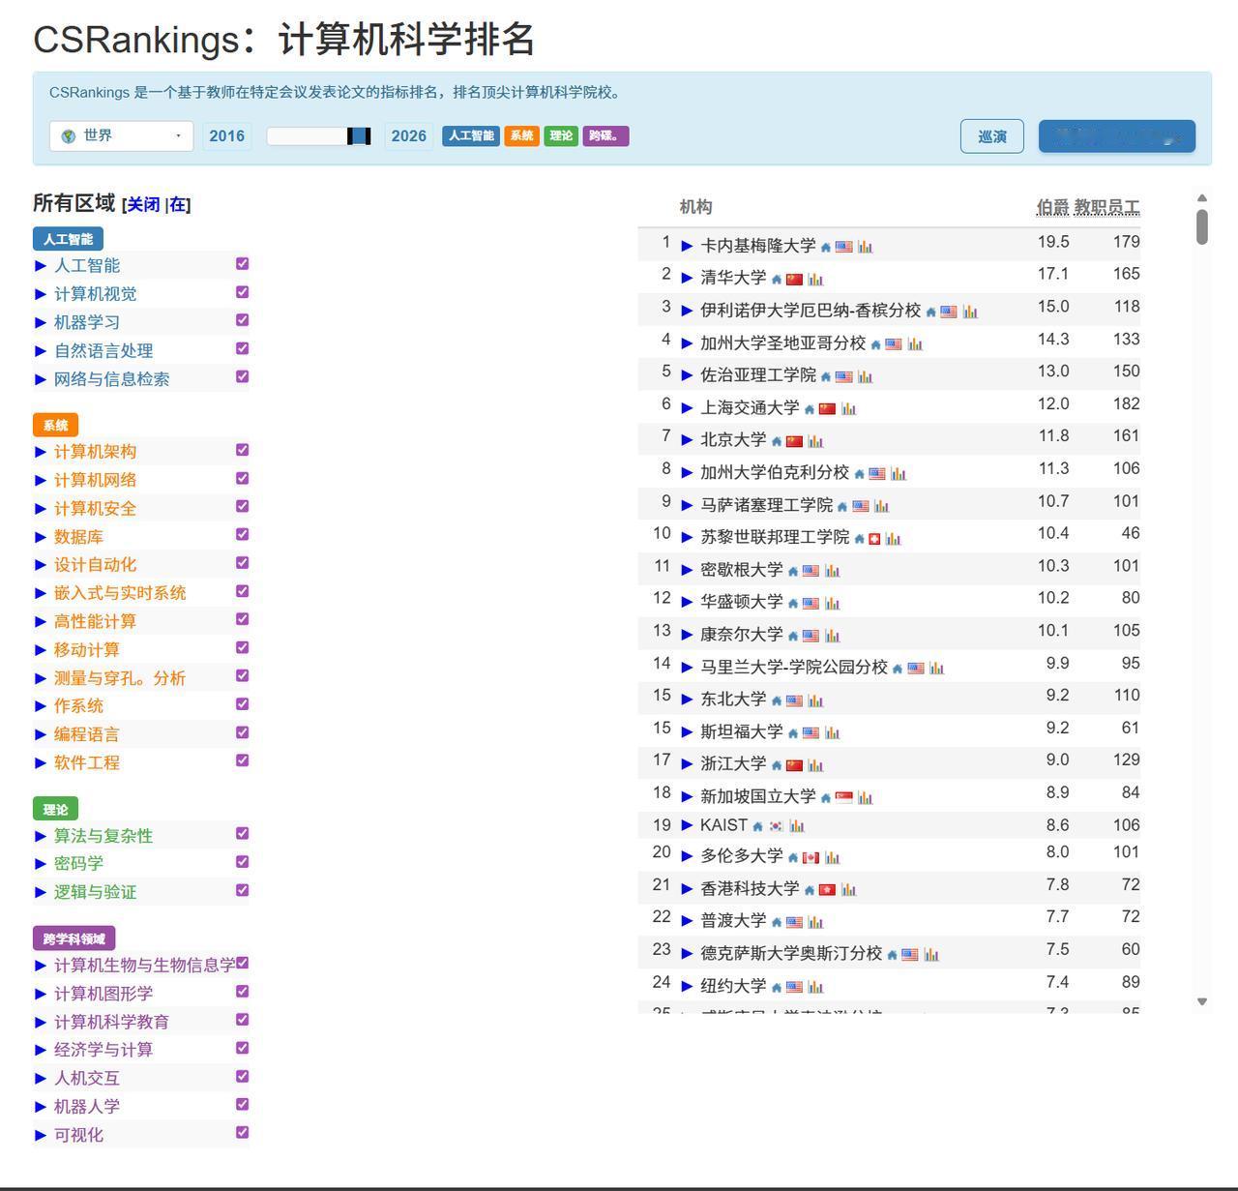Show the chart icon for 苏黎世联邦理工学院
This screenshot has height=1191, width=1238.
coord(893,538)
